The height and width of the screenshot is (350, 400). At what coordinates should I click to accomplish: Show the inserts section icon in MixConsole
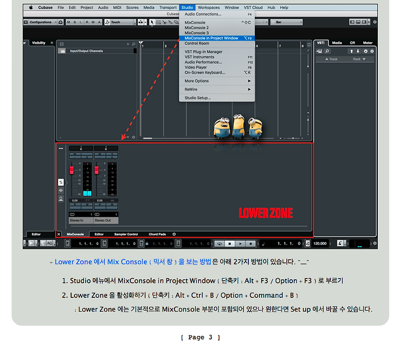(61, 190)
